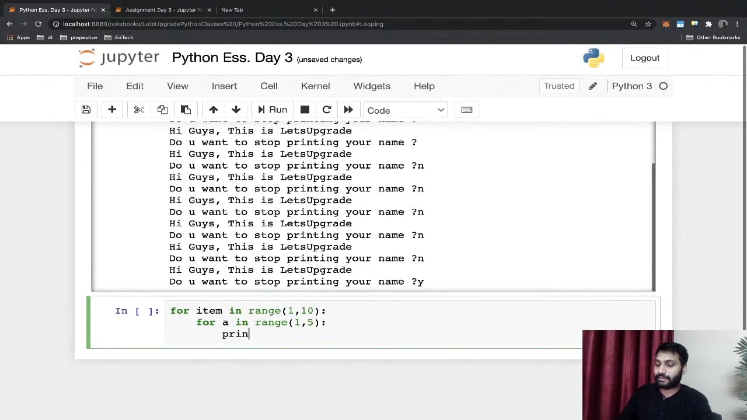Click the Logout button

pyautogui.click(x=645, y=58)
